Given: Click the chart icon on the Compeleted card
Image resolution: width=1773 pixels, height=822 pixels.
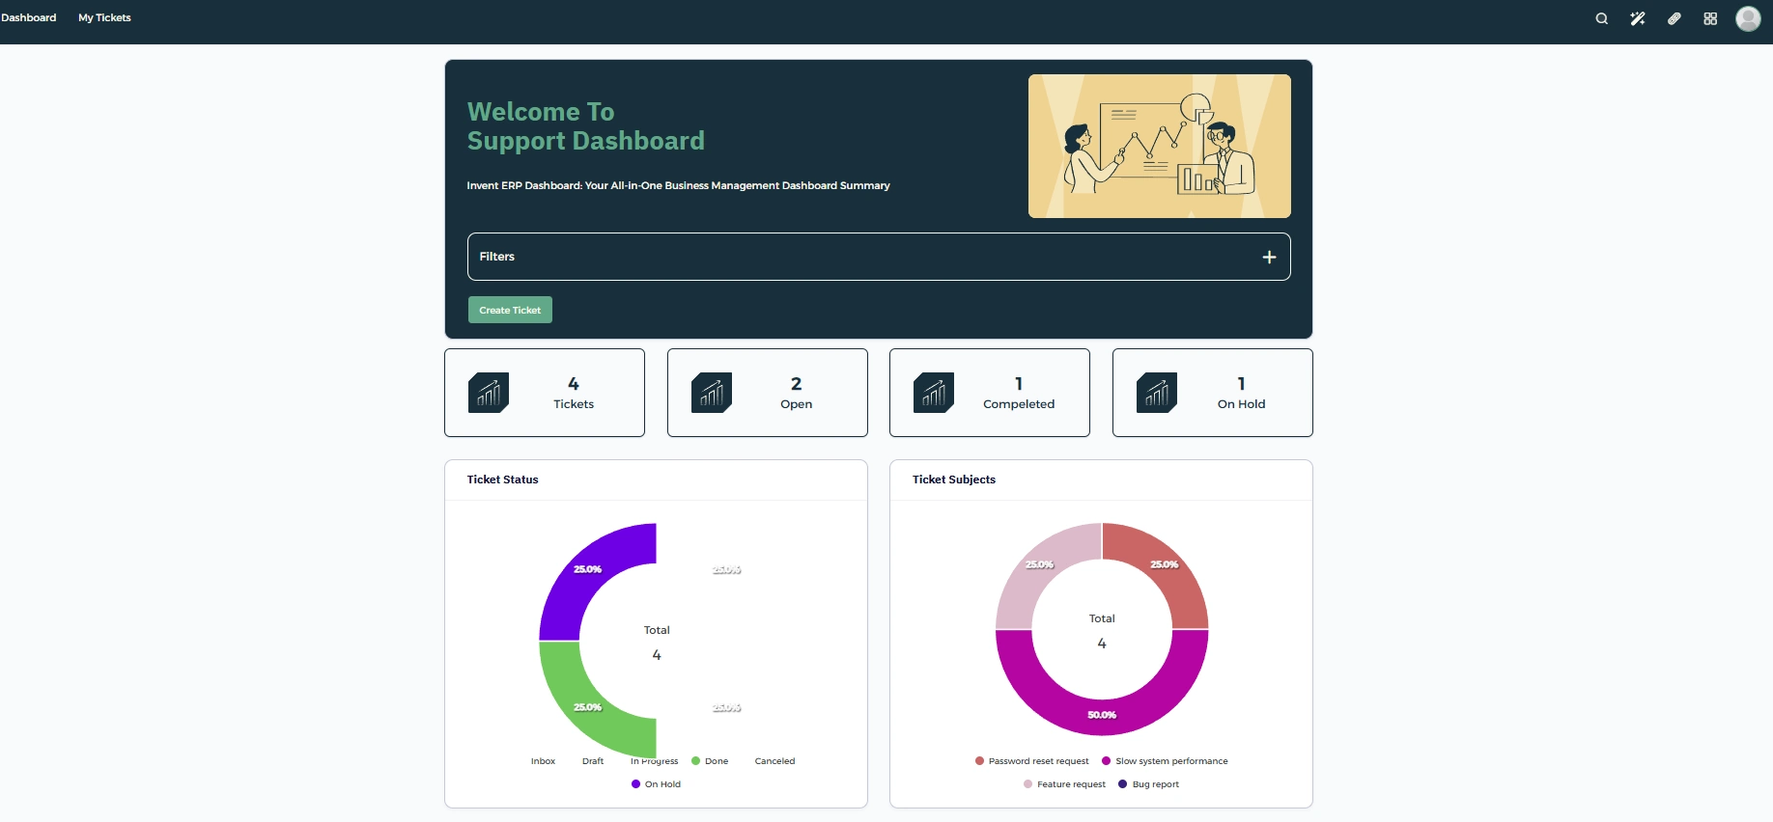Looking at the screenshot, I should tap(934, 393).
